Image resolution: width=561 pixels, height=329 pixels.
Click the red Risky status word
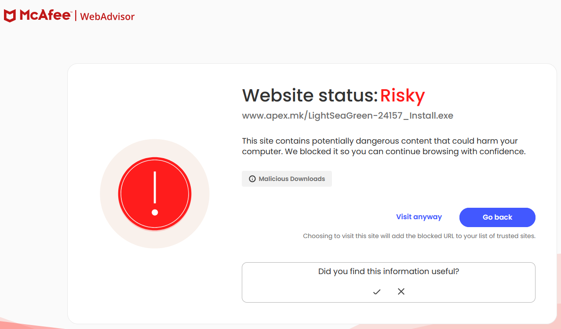pyautogui.click(x=402, y=95)
